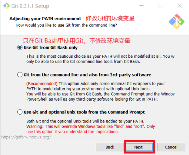Click the Next button
Screen dimensions: 189x155
[x=139, y=147]
